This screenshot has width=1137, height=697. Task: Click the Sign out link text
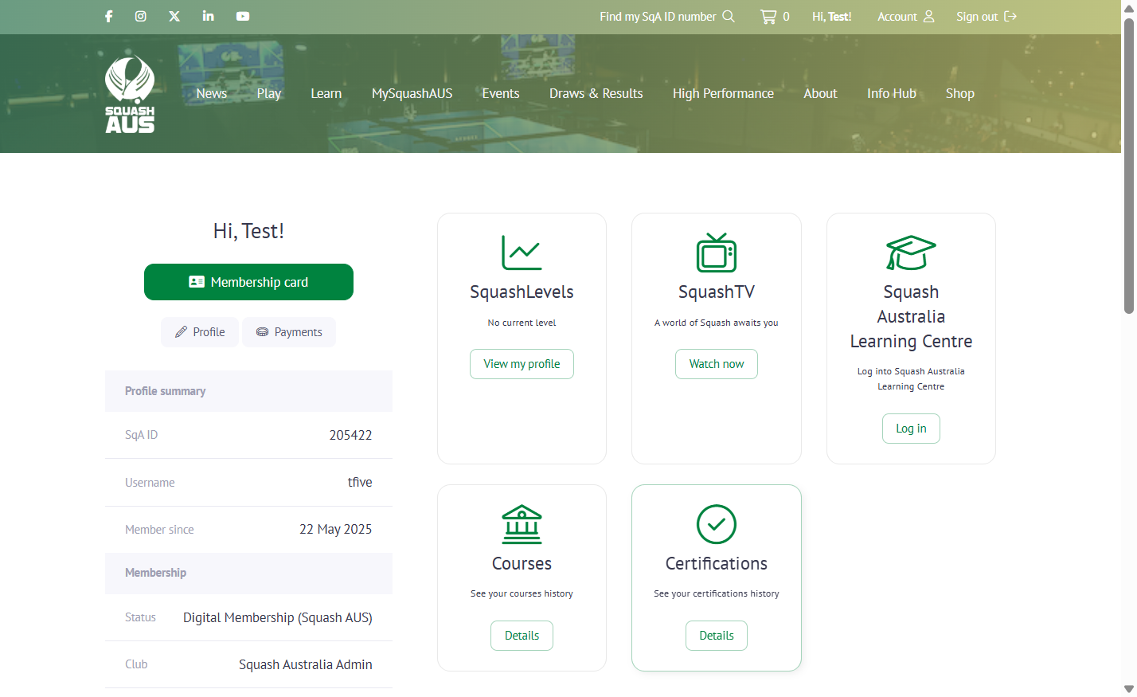[977, 16]
